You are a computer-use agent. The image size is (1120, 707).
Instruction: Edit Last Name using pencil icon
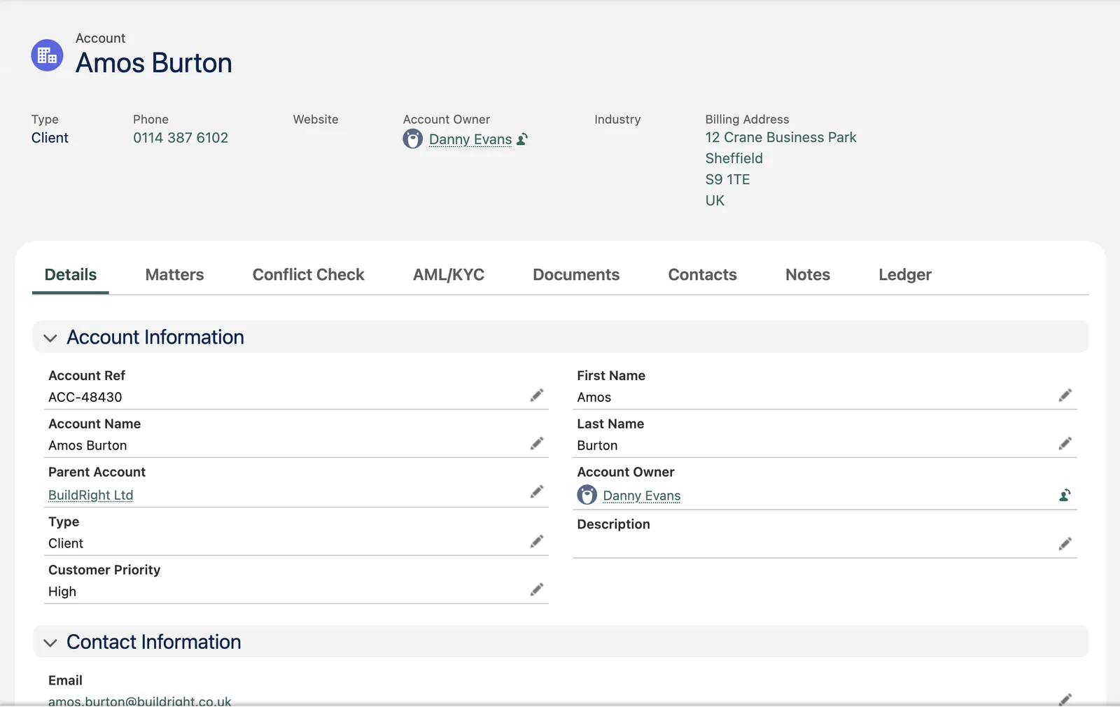(1065, 444)
